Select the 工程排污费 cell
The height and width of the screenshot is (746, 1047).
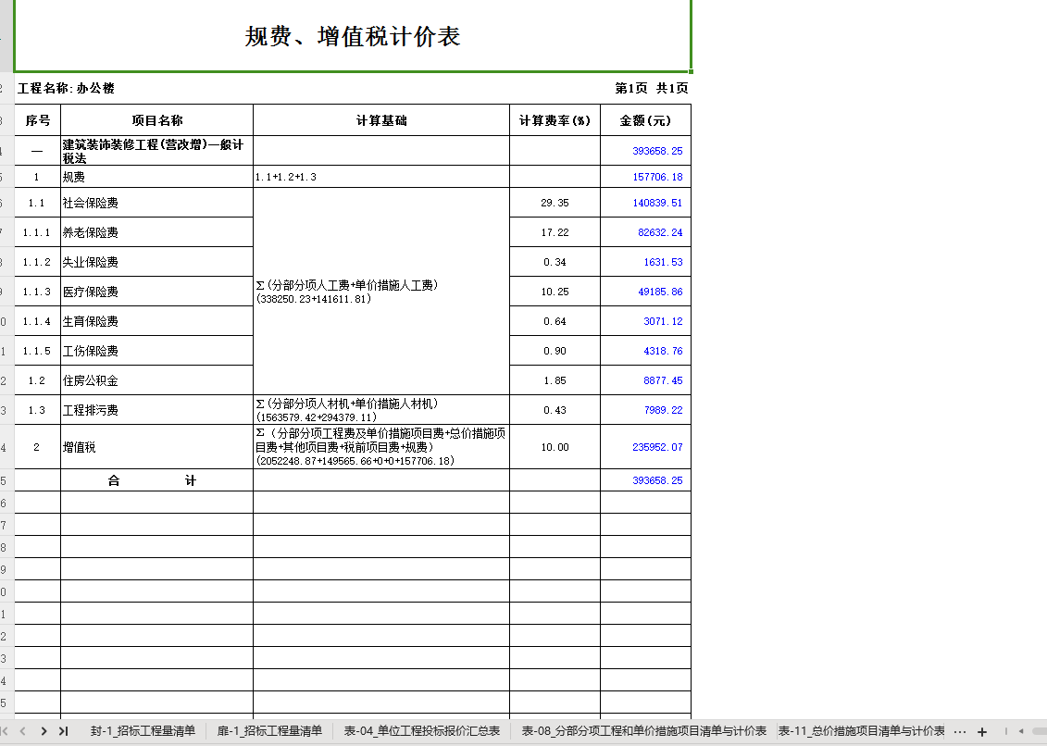157,410
